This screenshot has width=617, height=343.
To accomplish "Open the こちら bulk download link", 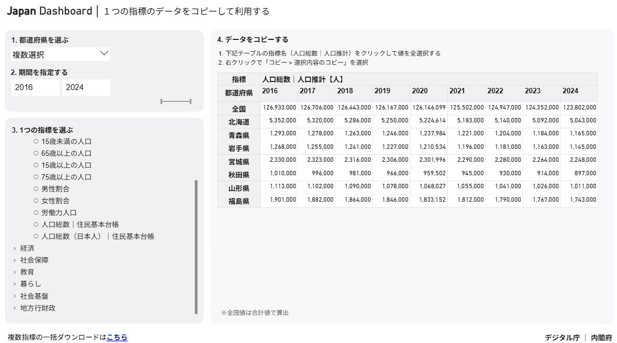I will pos(117,337).
